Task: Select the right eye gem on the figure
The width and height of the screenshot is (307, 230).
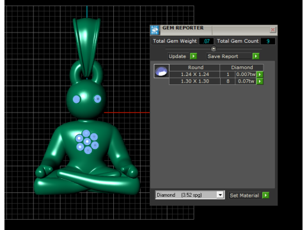Action: (97, 99)
